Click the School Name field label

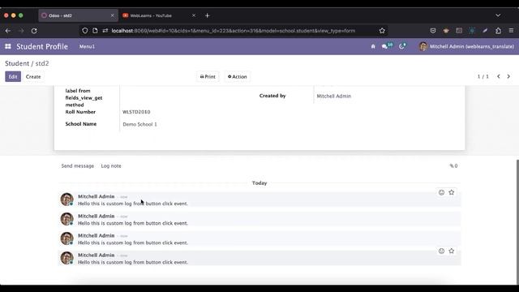[81, 124]
